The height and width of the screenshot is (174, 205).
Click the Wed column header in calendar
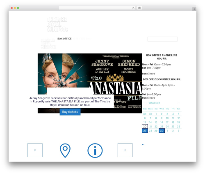pos(162,109)
